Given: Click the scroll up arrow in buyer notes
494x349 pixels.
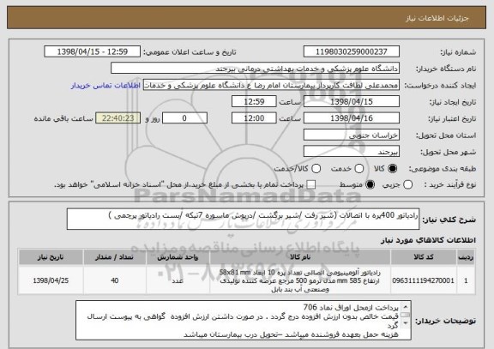Looking at the screenshot, I should tap(406, 306).
